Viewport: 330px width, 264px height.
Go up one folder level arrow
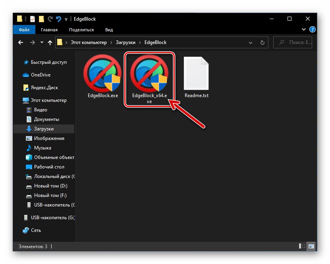pyautogui.click(x=50, y=43)
